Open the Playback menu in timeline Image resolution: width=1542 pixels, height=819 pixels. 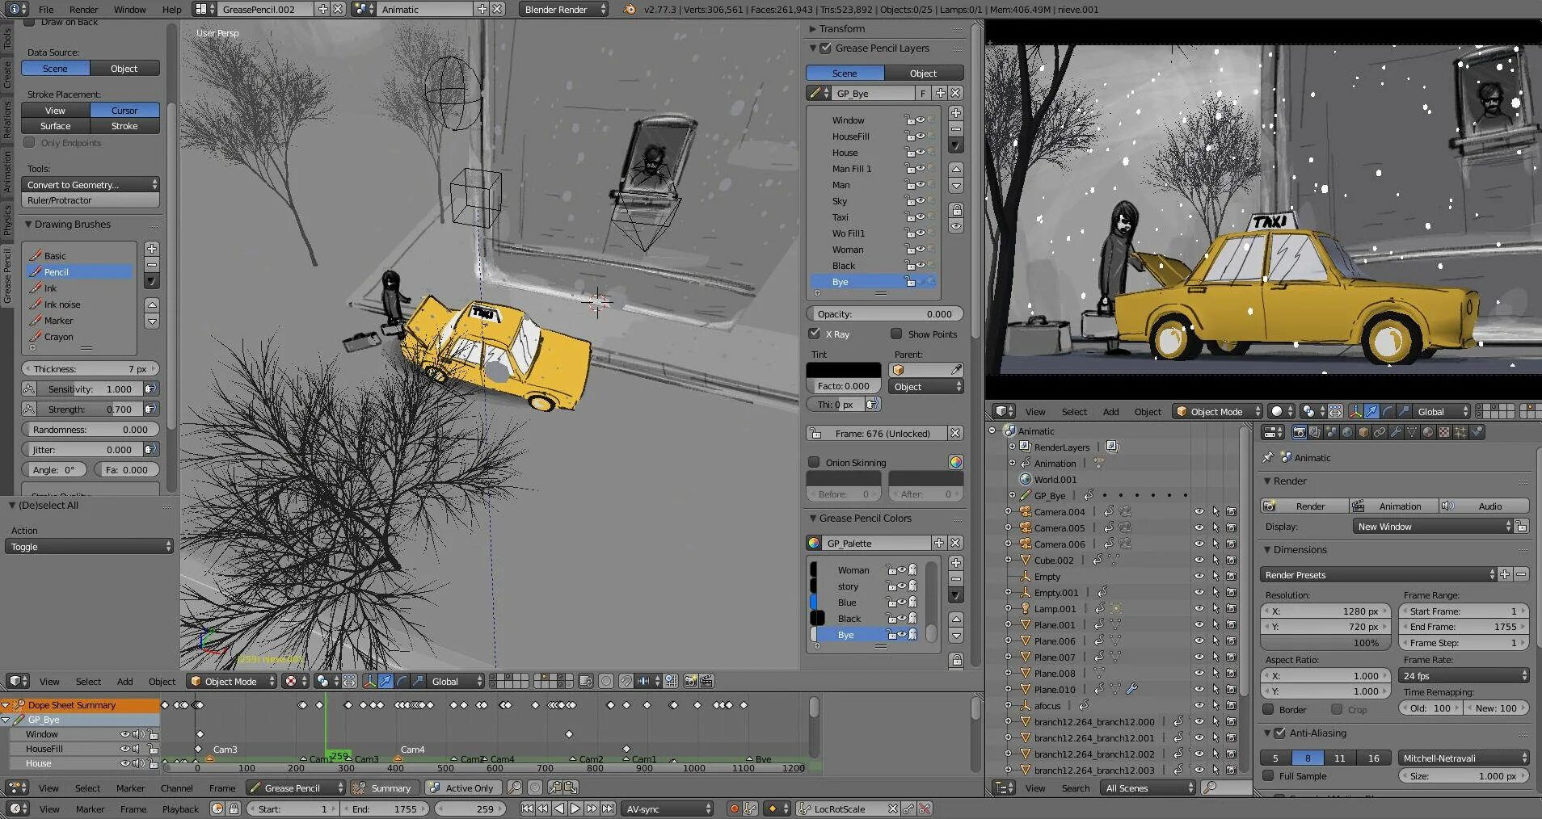click(180, 808)
